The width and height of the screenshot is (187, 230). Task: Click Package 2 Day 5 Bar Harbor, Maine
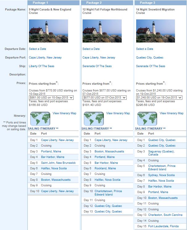(x=106, y=163)
